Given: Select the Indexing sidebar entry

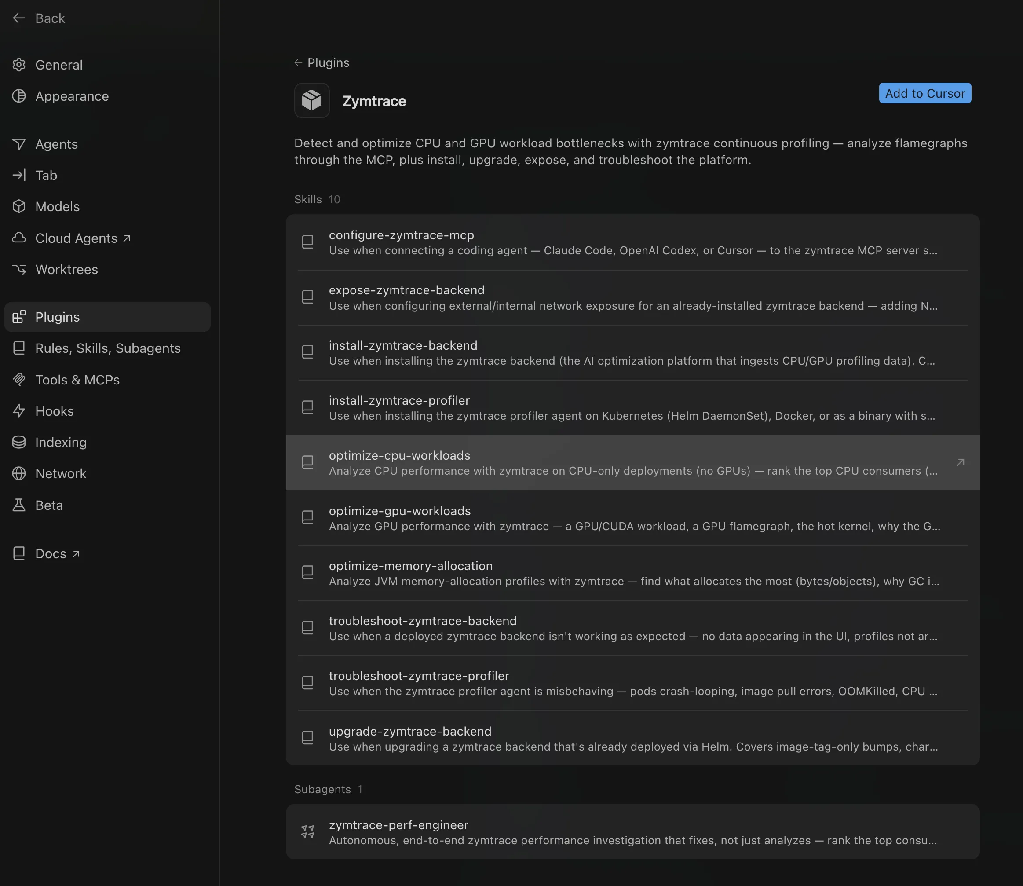Looking at the screenshot, I should tap(107, 442).
